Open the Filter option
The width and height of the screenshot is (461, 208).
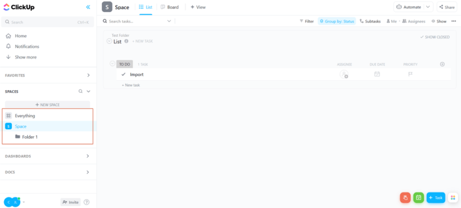(x=307, y=21)
